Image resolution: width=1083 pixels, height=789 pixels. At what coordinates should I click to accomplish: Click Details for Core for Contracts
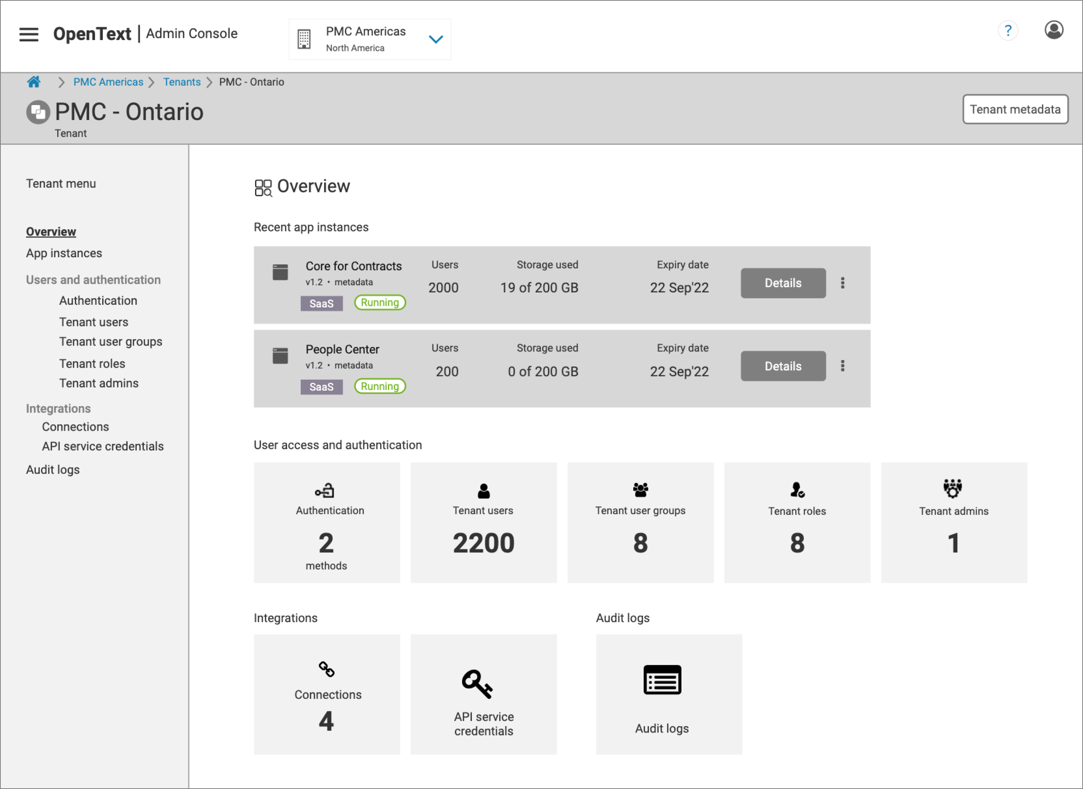click(783, 283)
